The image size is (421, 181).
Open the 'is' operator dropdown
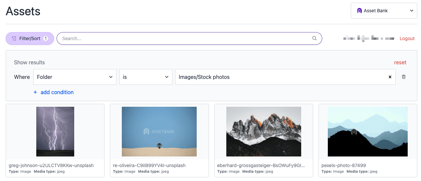click(x=146, y=77)
